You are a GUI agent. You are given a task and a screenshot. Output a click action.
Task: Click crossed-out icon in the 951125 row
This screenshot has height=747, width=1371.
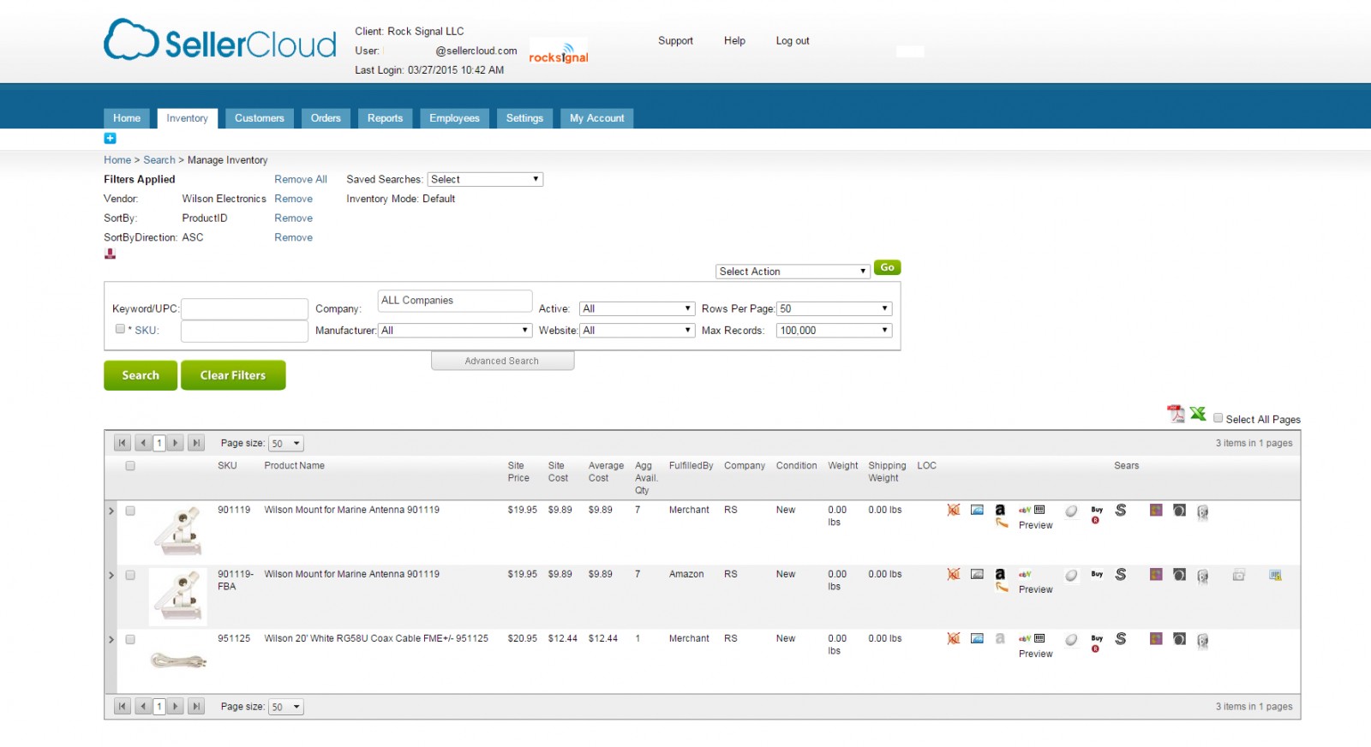953,638
